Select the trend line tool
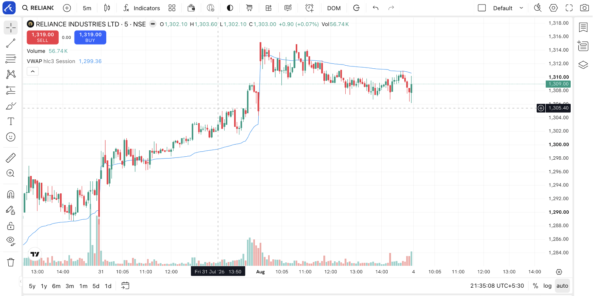The image size is (593, 296). pos(11,43)
